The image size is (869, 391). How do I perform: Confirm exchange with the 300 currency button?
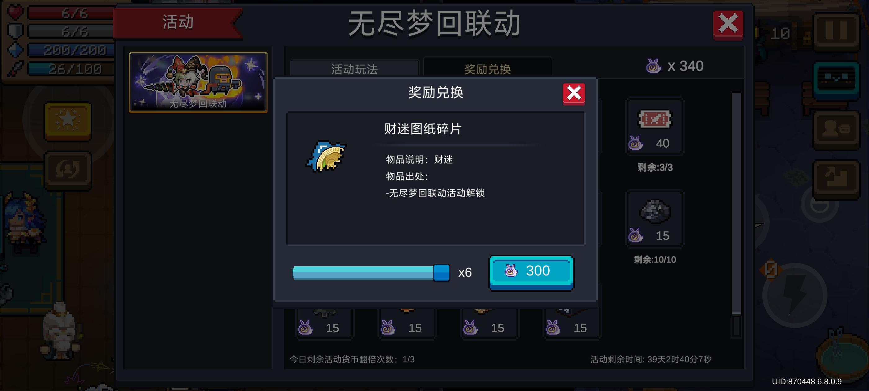[x=531, y=272]
